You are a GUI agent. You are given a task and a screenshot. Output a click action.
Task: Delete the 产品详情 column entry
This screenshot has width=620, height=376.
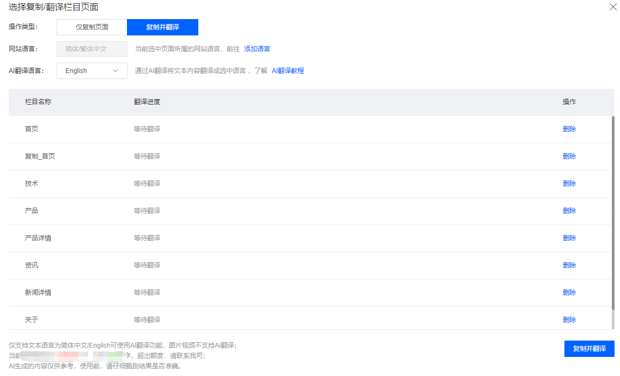coord(569,238)
